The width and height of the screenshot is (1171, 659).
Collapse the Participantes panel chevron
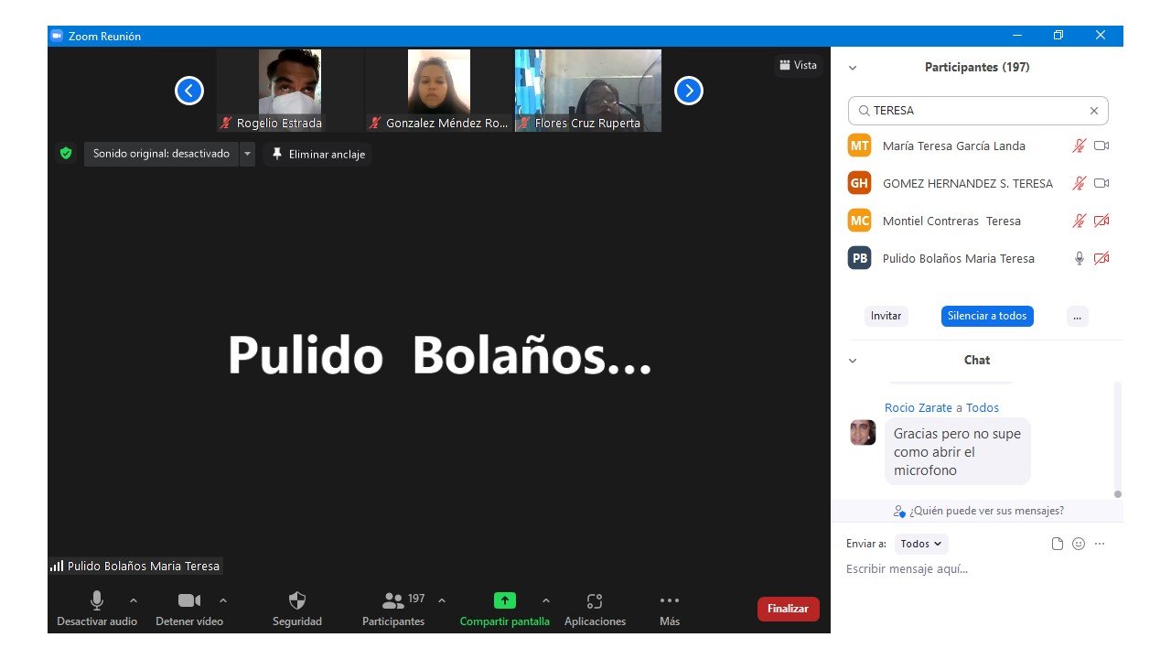(x=853, y=68)
